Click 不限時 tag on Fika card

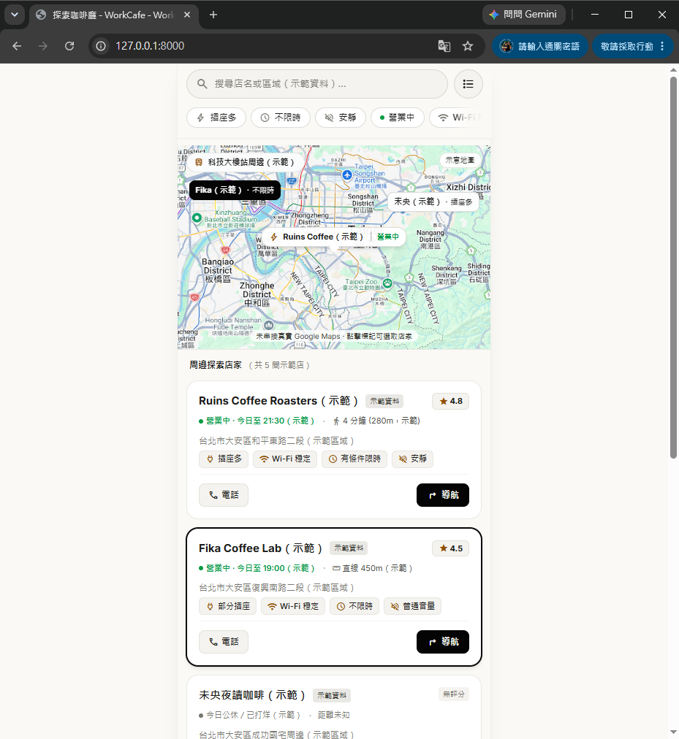[354, 606]
